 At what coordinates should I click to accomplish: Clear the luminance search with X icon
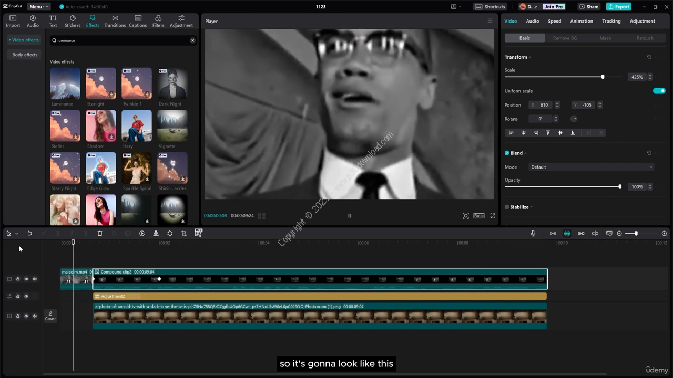[192, 40]
